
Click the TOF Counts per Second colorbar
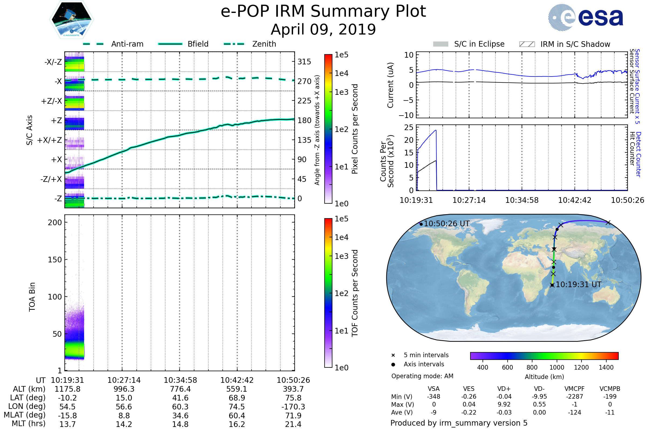coord(328,293)
